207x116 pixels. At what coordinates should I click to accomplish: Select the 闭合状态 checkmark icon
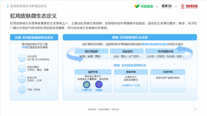pos(22,58)
